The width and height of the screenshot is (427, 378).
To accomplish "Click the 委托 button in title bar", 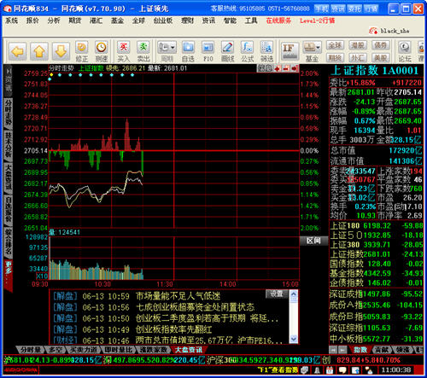I will point(354,9).
